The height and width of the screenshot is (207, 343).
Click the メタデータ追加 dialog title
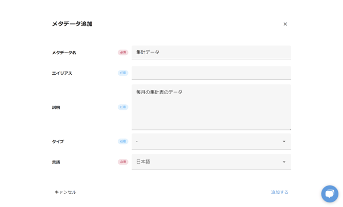click(72, 24)
